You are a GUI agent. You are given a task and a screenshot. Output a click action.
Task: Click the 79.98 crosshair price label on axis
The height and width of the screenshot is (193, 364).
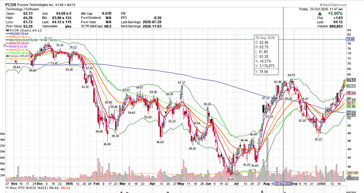350,39
